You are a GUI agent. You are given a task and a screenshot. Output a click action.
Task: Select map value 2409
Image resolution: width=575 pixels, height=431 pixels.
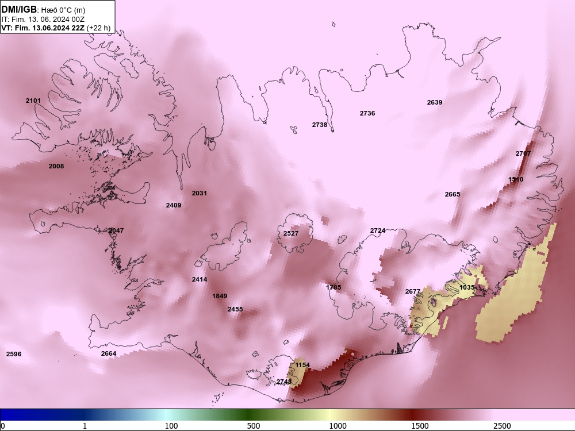pos(174,205)
